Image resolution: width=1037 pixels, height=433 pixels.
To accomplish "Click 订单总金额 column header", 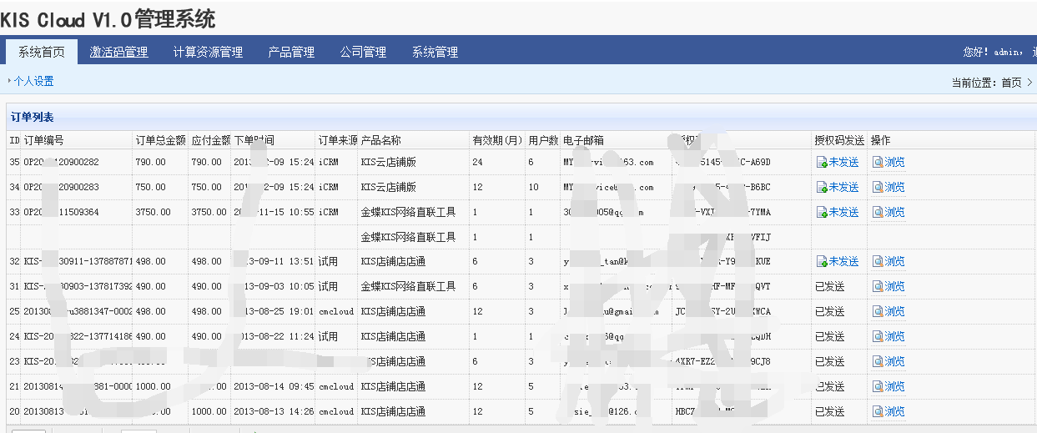I will pos(160,140).
